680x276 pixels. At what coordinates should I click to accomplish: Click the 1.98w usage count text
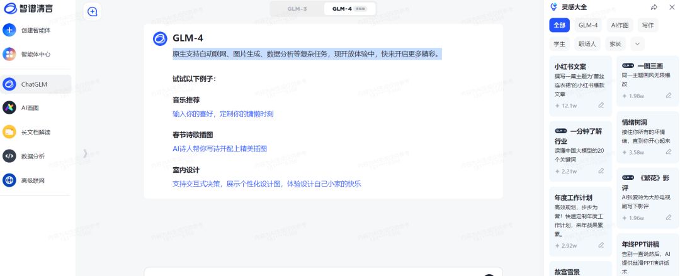tap(636, 96)
